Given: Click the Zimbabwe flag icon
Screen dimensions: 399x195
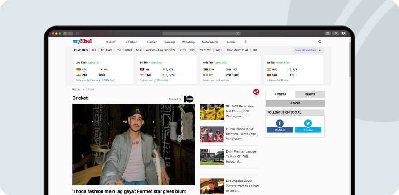Looking at the screenshot, I should (x=205, y=70).
